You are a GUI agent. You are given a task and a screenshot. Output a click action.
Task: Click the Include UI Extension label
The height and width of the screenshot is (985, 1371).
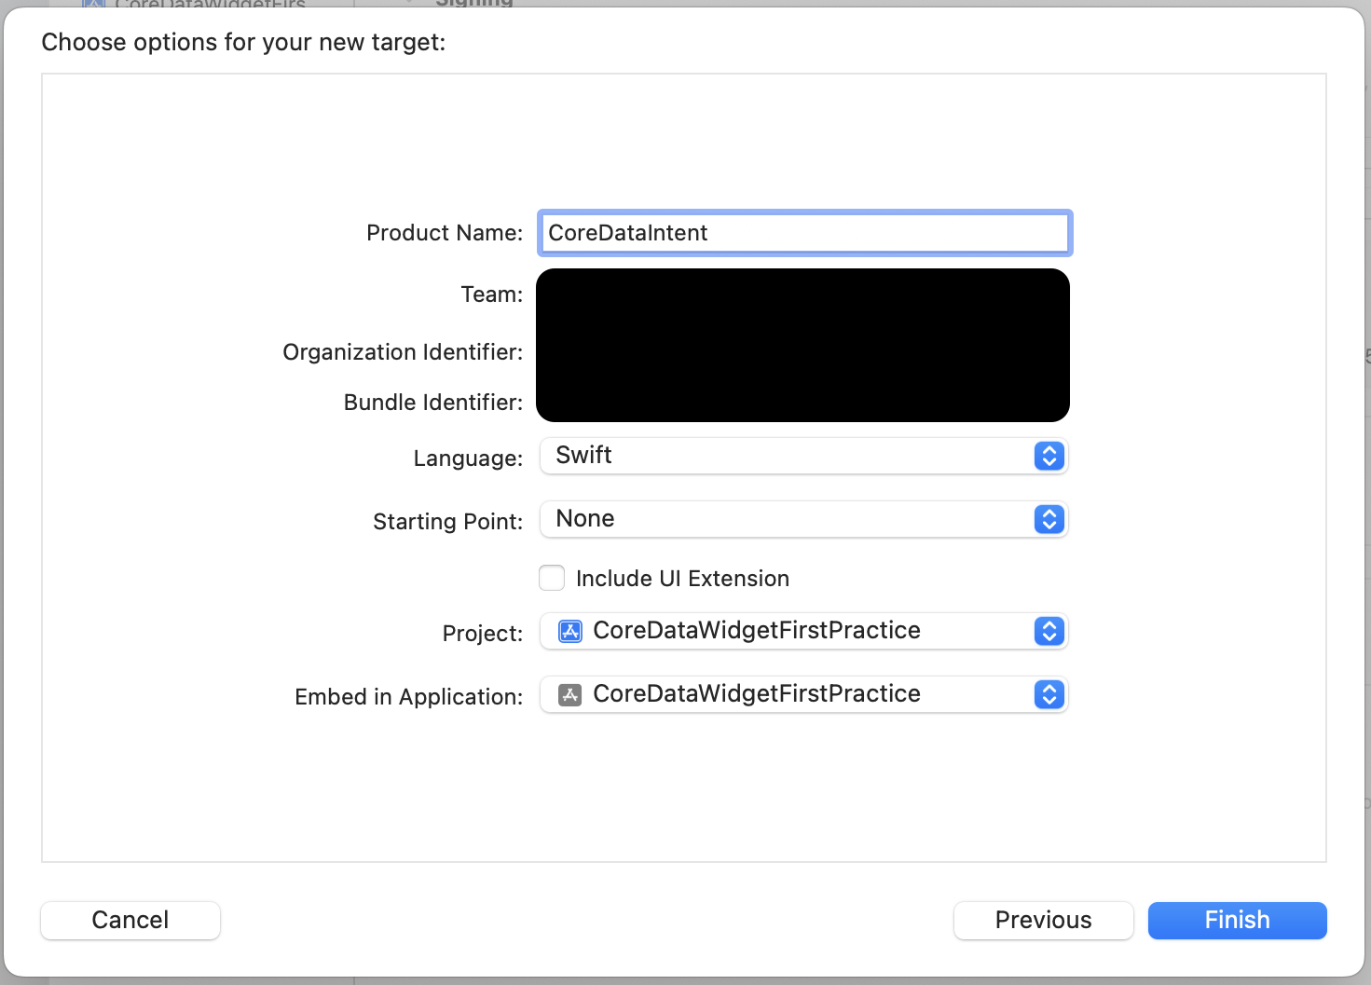point(683,578)
